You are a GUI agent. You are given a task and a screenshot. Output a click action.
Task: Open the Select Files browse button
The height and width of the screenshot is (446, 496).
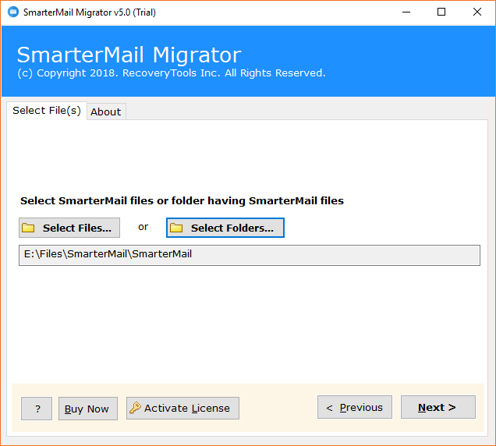click(x=69, y=228)
